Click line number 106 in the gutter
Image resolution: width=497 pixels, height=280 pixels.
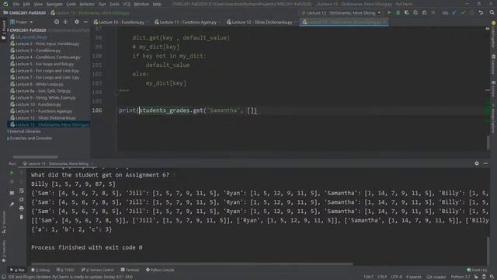click(x=96, y=110)
